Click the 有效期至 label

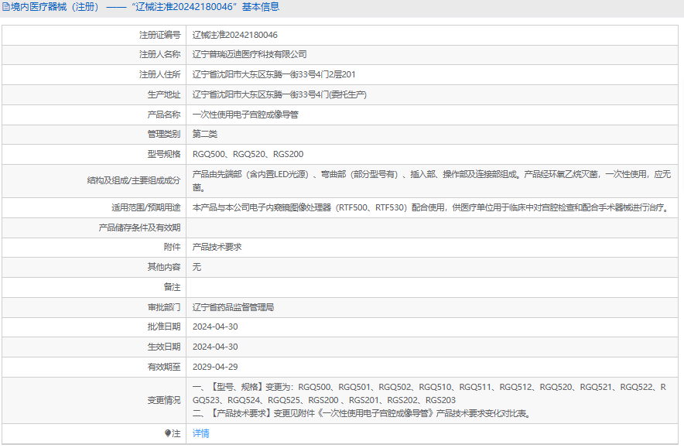(x=164, y=367)
